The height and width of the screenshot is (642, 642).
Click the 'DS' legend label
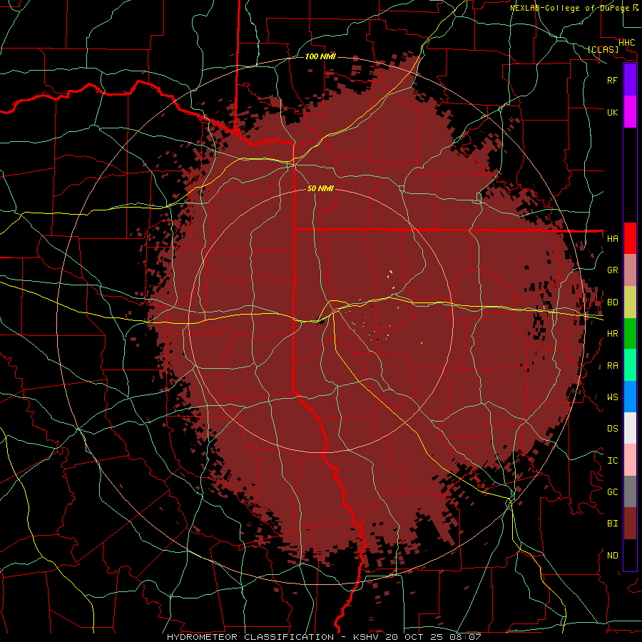tap(612, 428)
